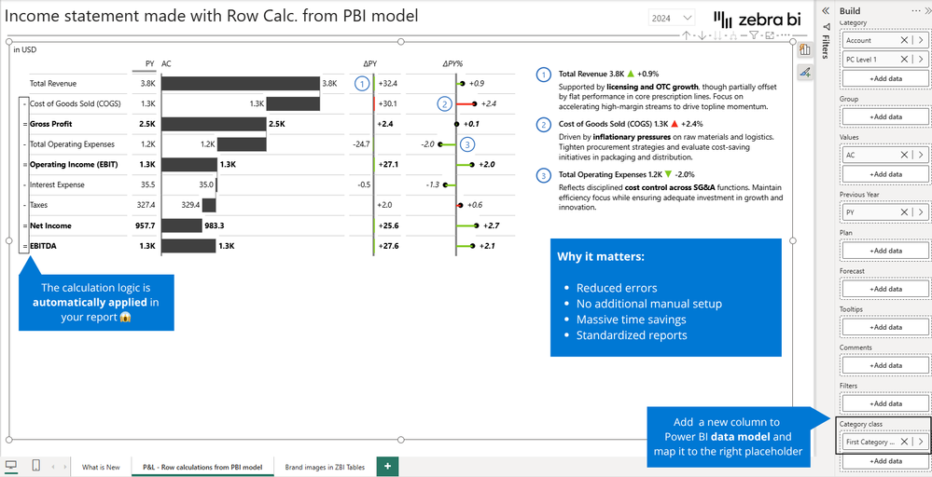Image resolution: width=932 pixels, height=477 pixels.
Task: Select the Net Income row label
Action: click(x=50, y=225)
